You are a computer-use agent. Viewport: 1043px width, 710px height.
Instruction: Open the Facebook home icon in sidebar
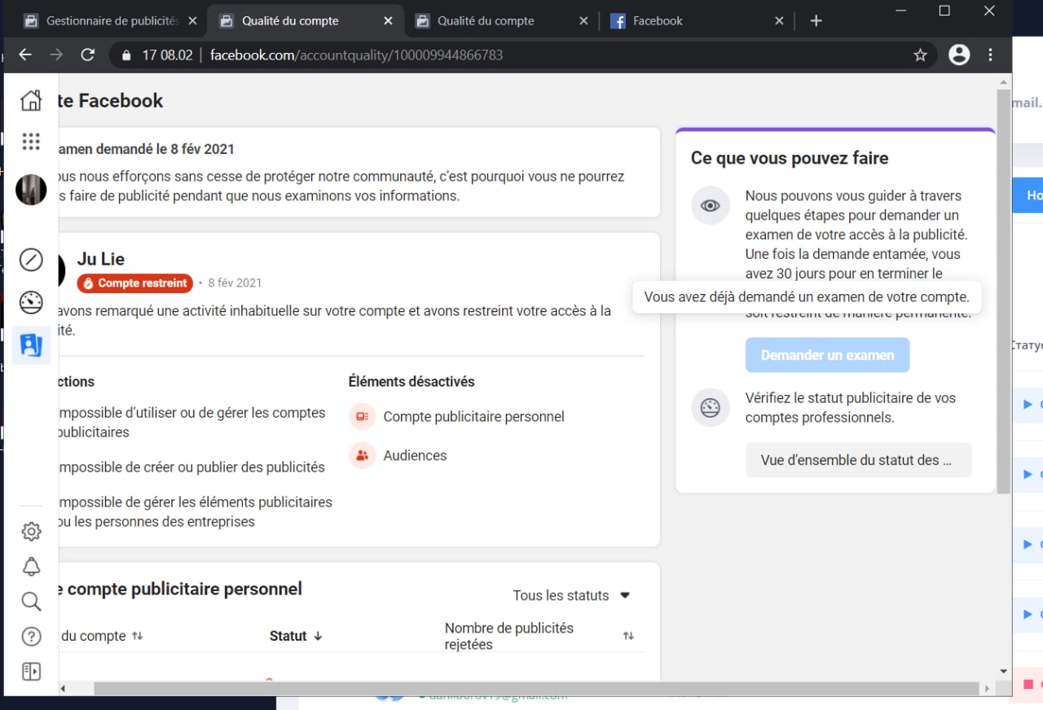click(31, 100)
